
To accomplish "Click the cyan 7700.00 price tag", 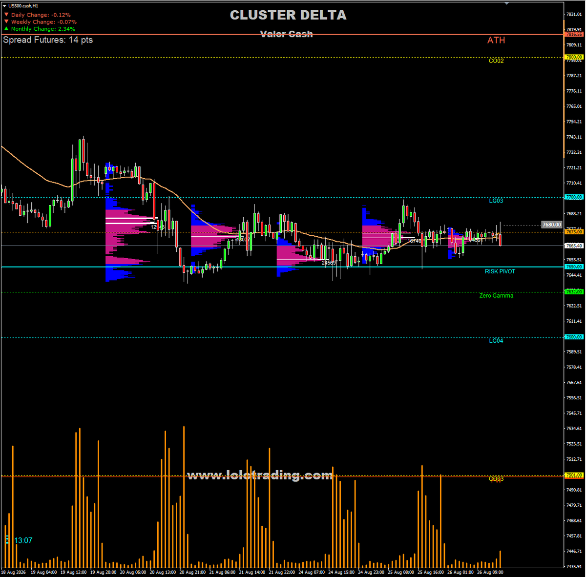I will (574, 197).
